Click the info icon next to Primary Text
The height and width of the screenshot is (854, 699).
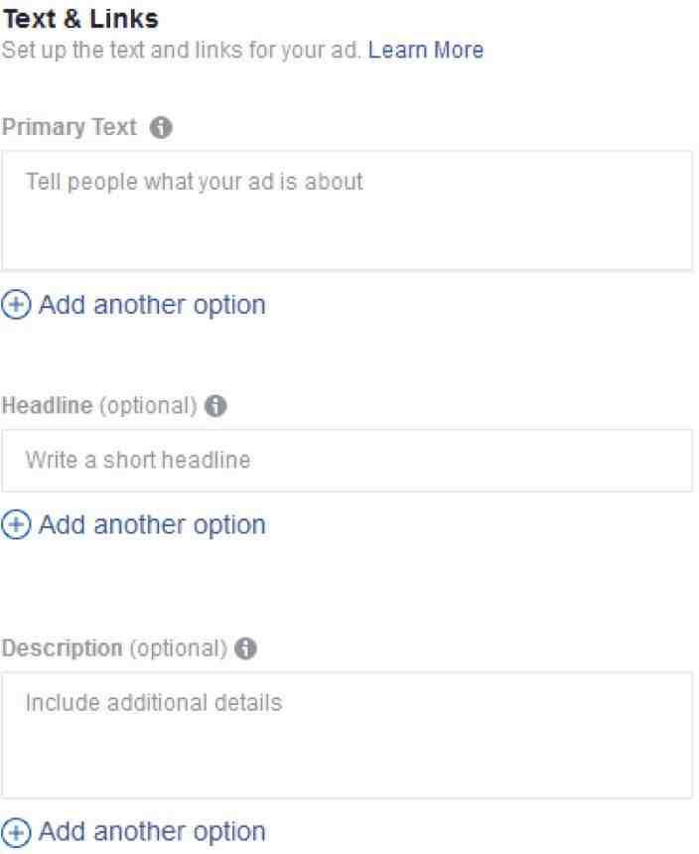161,127
